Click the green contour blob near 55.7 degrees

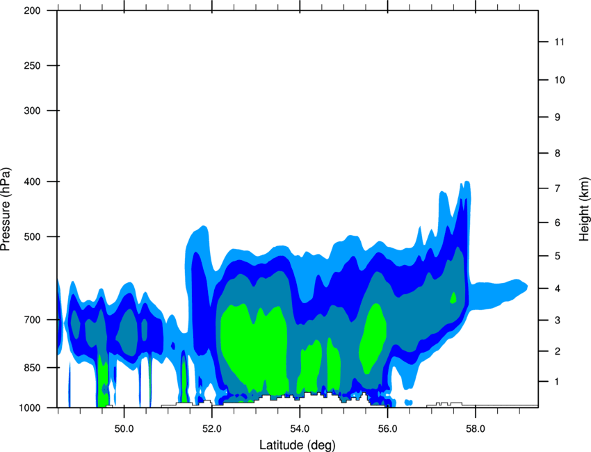point(373,339)
